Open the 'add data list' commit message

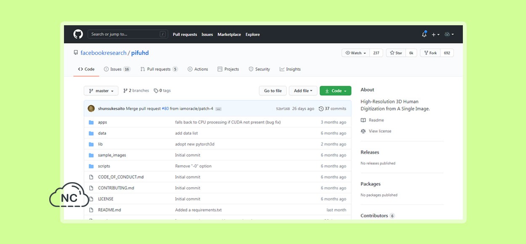[186, 133]
